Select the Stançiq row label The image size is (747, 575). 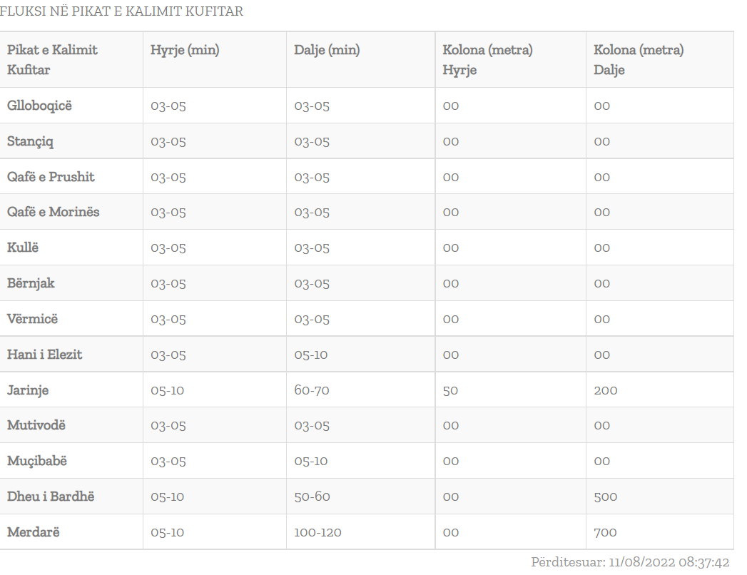point(31,141)
